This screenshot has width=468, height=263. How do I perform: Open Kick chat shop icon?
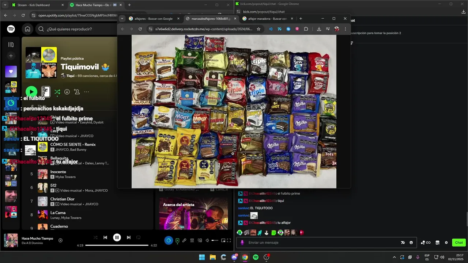tap(437, 243)
